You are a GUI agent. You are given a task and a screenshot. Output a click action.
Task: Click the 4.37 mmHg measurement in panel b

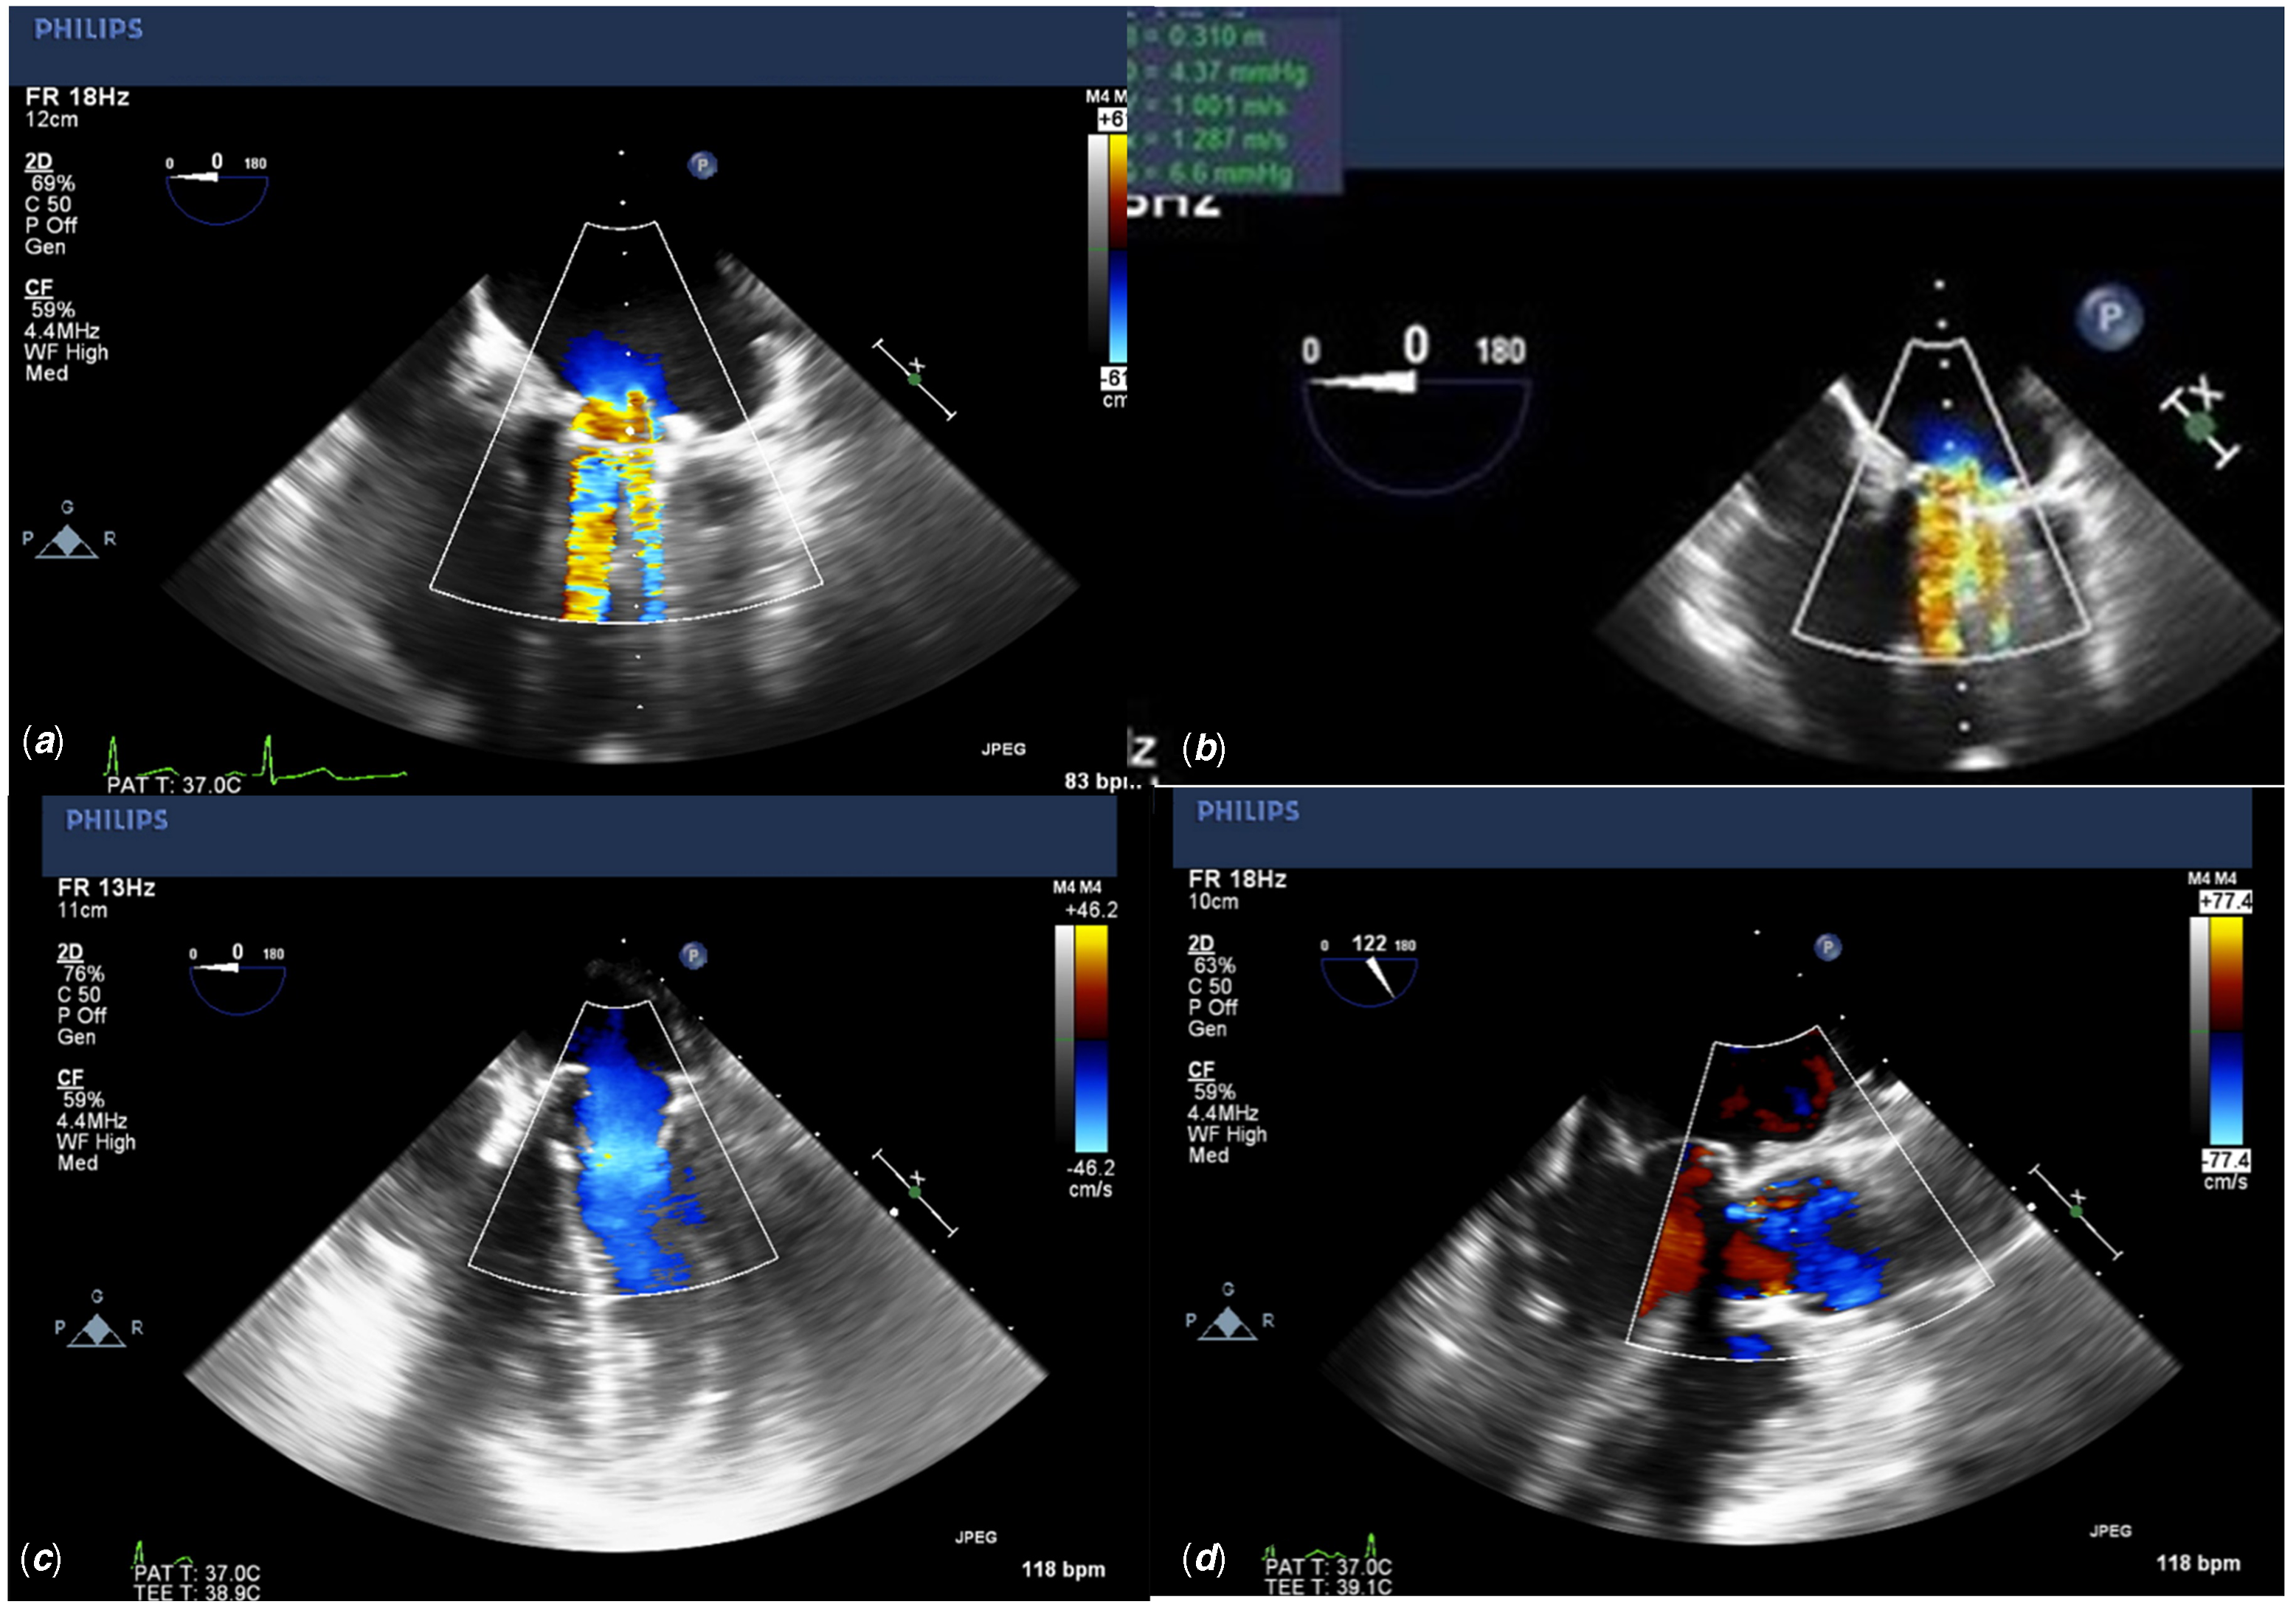coord(1238,72)
